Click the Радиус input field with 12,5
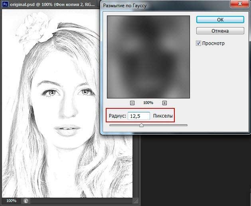The width and height of the screenshot is (251, 206). pyautogui.click(x=138, y=116)
